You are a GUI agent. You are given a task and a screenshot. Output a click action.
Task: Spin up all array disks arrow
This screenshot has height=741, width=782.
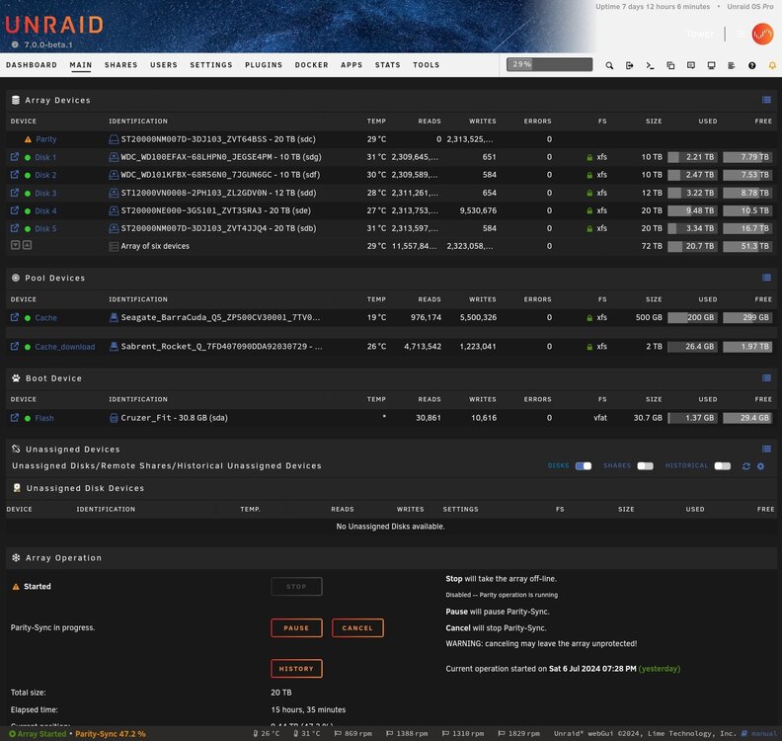(27, 245)
